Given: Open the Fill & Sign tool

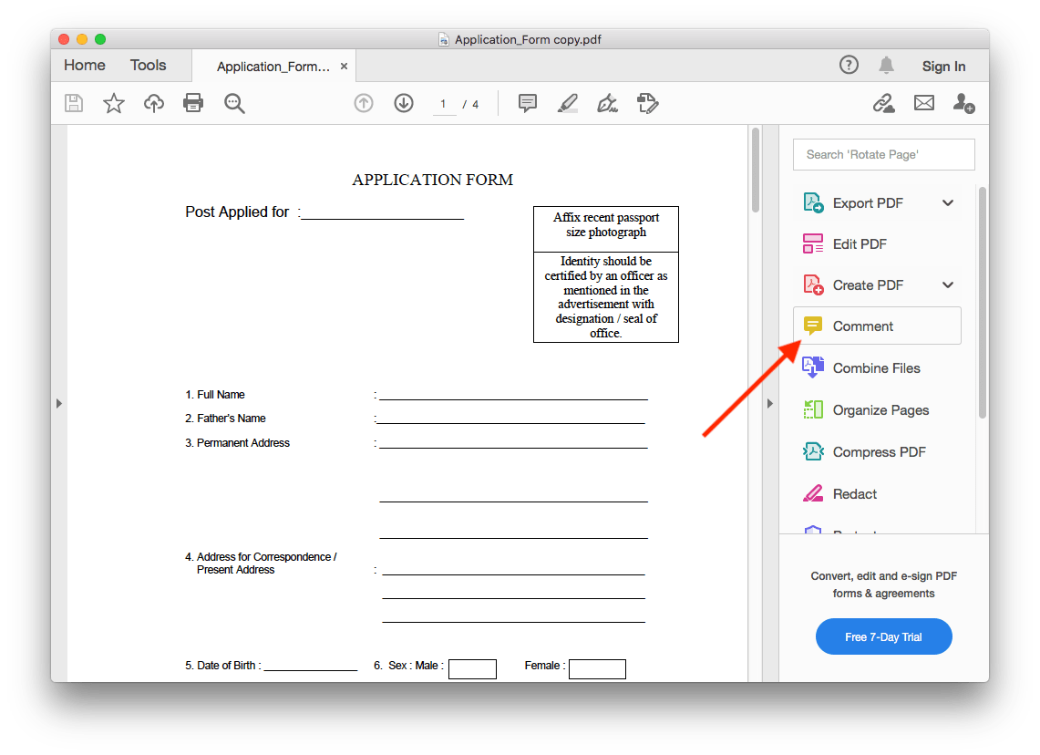Looking at the screenshot, I should click(x=607, y=102).
